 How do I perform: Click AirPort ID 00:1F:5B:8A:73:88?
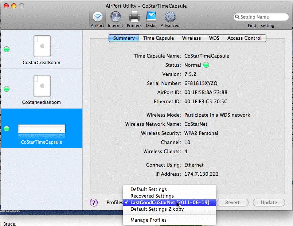206,92
